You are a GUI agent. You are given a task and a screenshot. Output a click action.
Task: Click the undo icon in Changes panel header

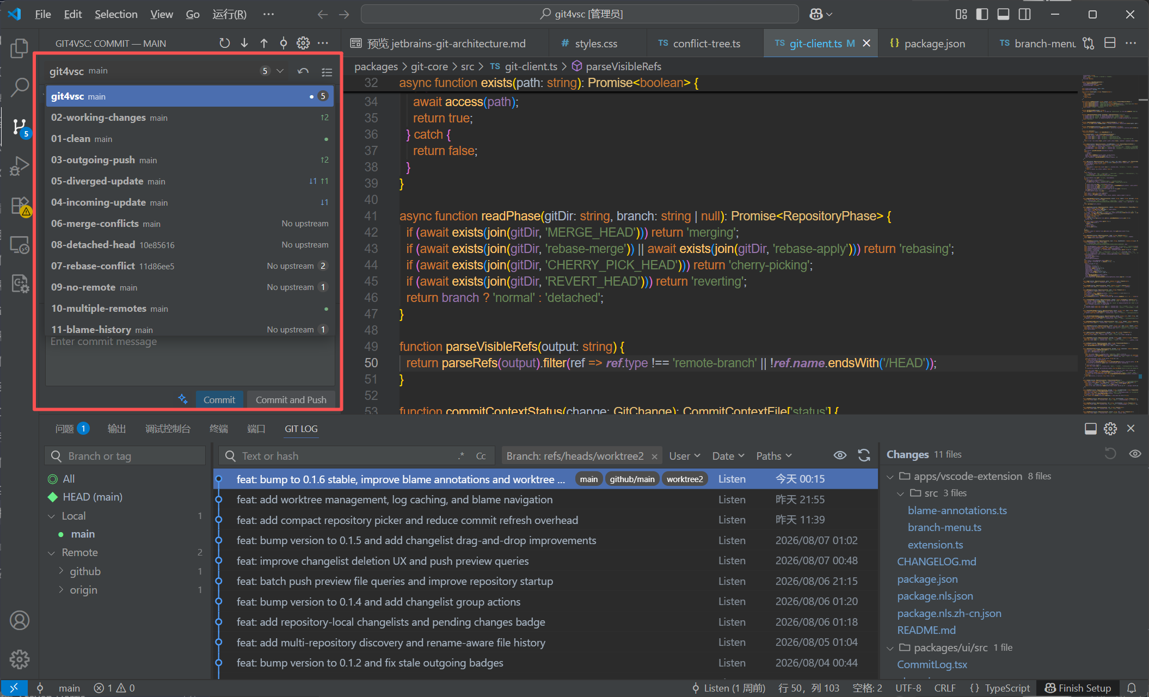pyautogui.click(x=1110, y=454)
